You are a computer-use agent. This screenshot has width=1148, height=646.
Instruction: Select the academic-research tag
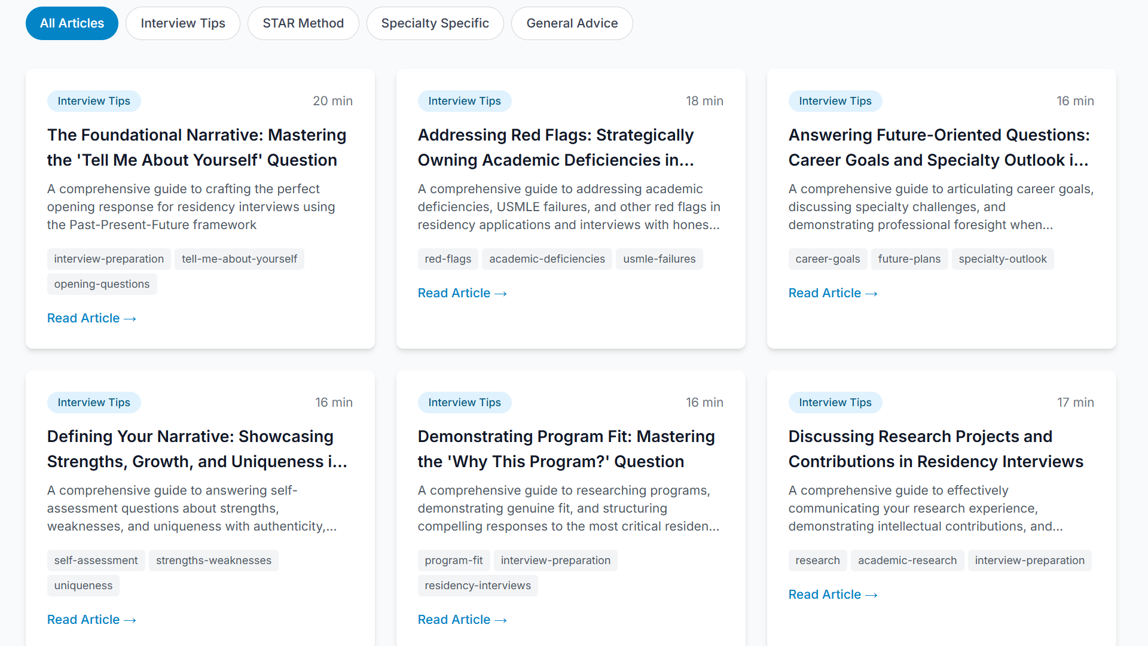(x=907, y=560)
